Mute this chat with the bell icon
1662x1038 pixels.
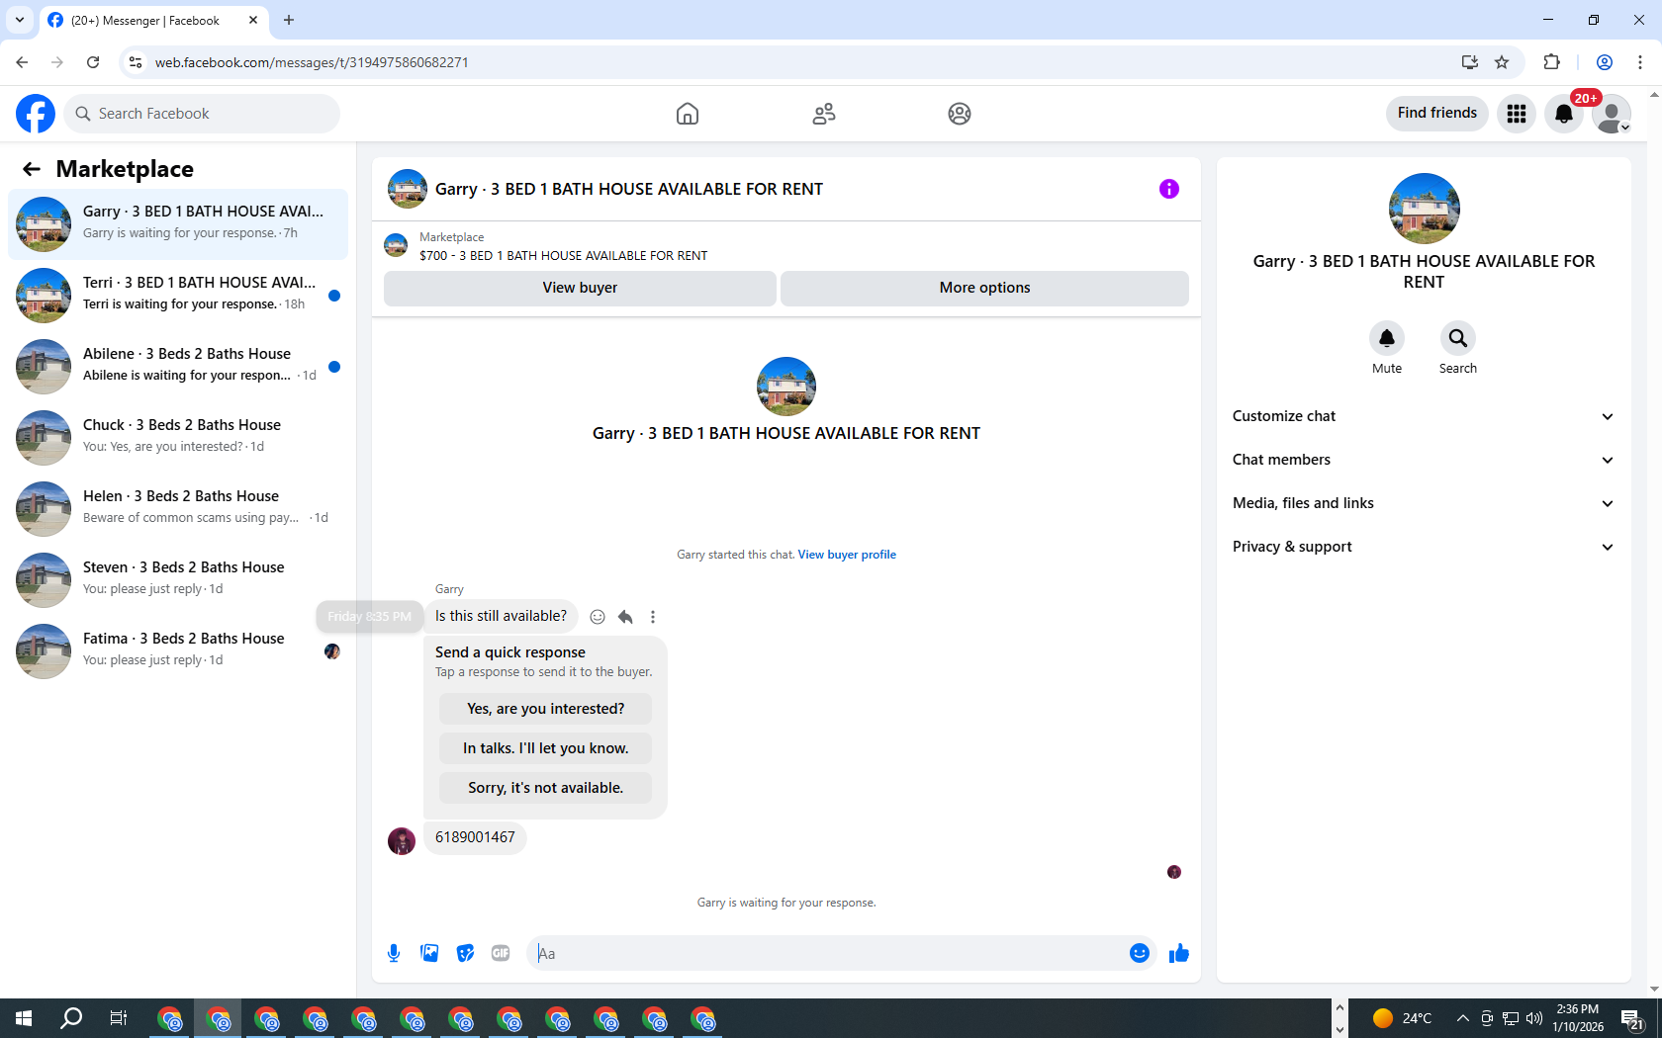tap(1387, 338)
